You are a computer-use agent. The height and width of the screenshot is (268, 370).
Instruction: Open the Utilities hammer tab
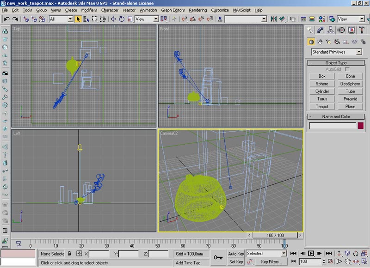tap(362, 30)
